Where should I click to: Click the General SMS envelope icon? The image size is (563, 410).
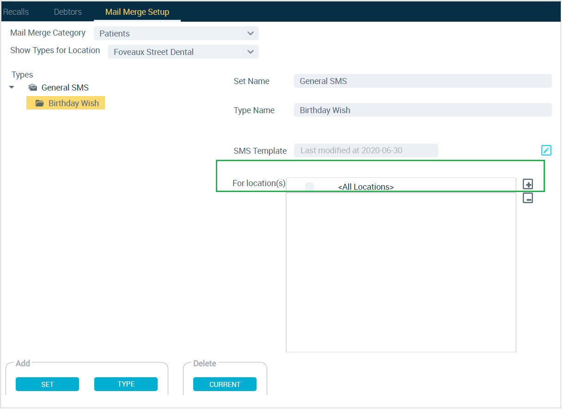pos(33,87)
